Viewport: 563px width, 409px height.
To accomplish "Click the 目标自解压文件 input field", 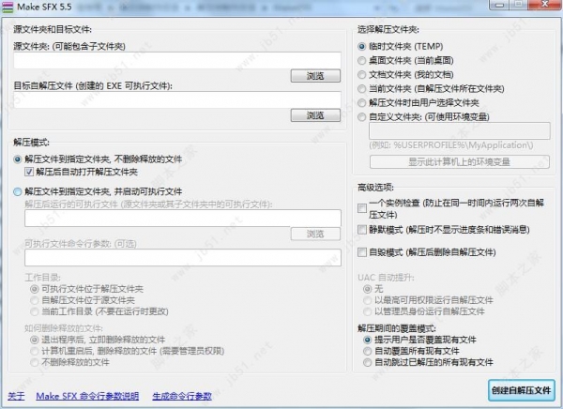I will [x=177, y=99].
